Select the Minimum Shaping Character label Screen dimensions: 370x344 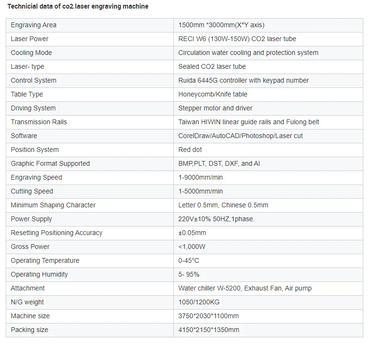pos(53,205)
